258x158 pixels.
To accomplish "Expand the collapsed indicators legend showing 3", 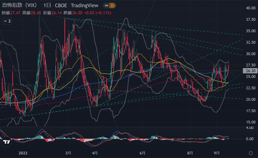I will click(x=7, y=22).
